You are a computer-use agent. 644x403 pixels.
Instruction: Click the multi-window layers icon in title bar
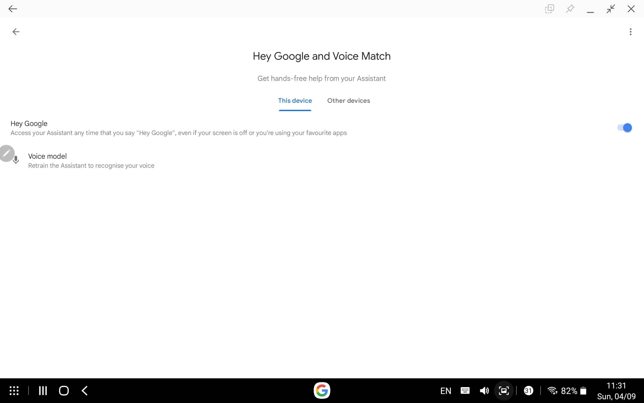coord(549,9)
